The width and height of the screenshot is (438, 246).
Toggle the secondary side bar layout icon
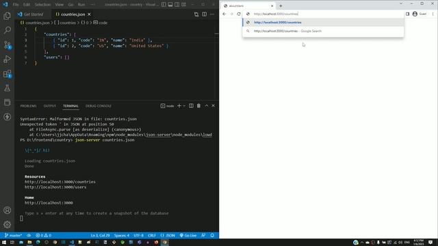[177, 5]
